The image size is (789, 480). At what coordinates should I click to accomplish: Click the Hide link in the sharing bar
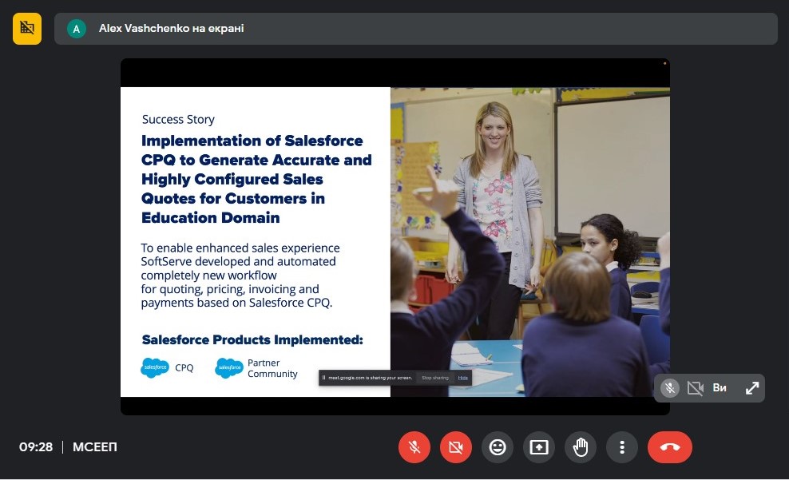(463, 378)
